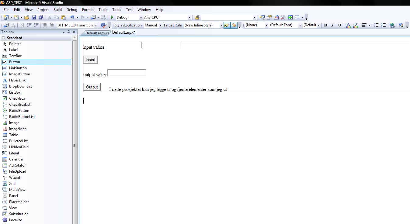
Task: Click the output values textbox
Action: [127, 73]
